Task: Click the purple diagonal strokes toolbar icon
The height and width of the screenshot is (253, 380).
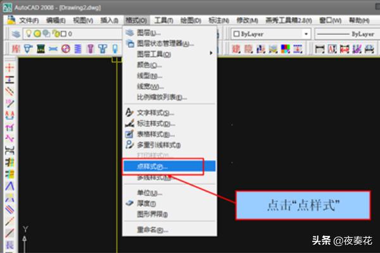Action: coord(357,49)
